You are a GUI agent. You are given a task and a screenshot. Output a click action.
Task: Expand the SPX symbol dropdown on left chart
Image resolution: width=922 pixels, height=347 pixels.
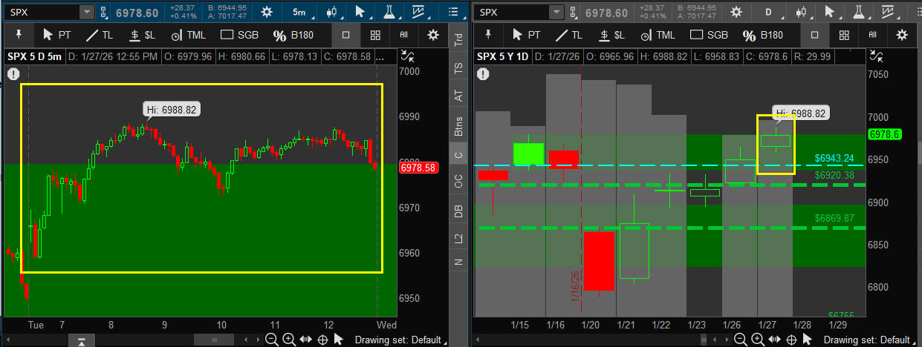coord(86,12)
